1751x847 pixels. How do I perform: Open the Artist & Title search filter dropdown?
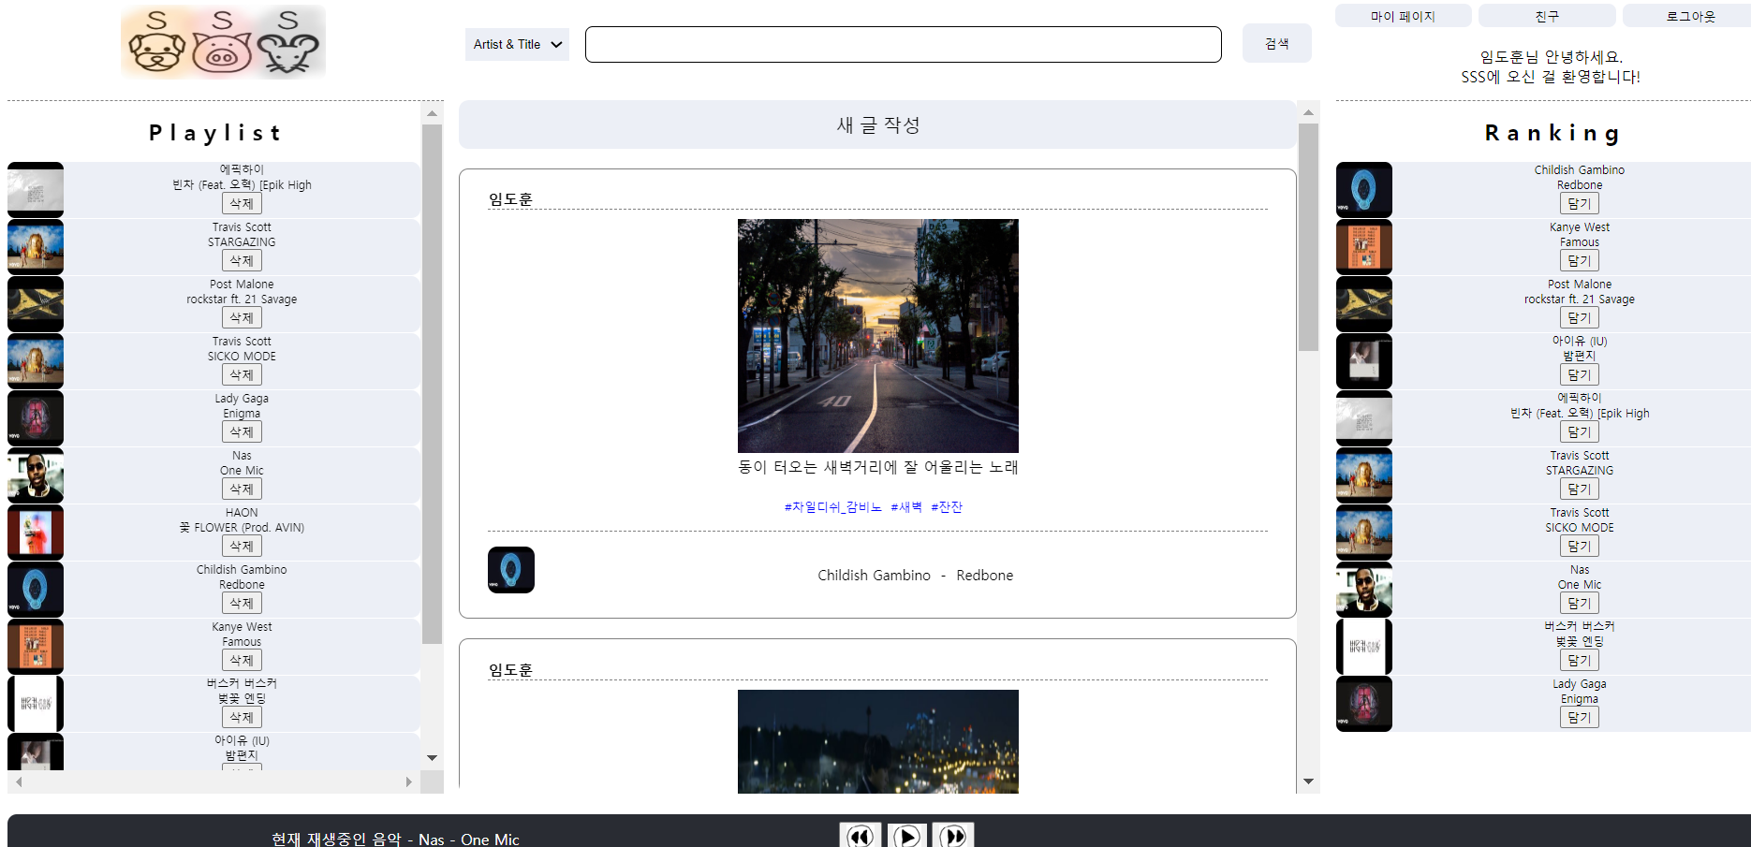coord(517,44)
